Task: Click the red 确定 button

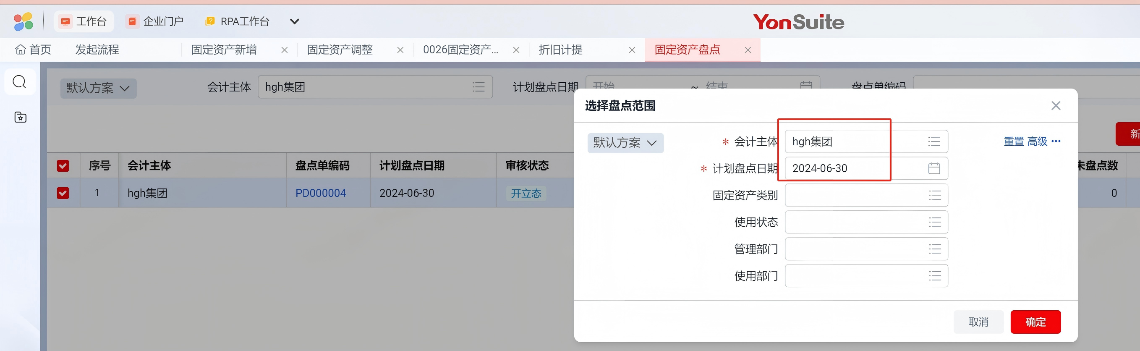Action: [x=1035, y=322]
